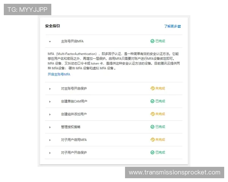Viewport: 228px width, 182px height.
Task: Expand the 创建组并添加用户 row arrow
Action: click(50, 115)
